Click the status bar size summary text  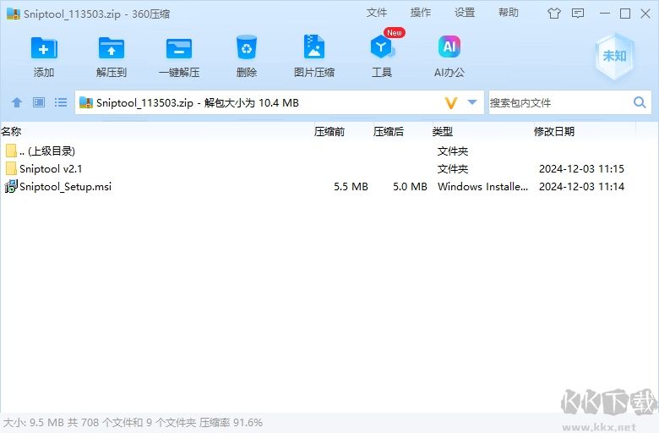(x=133, y=423)
